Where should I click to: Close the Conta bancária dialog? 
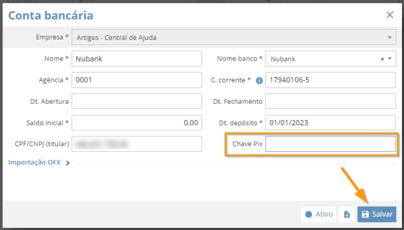390,15
